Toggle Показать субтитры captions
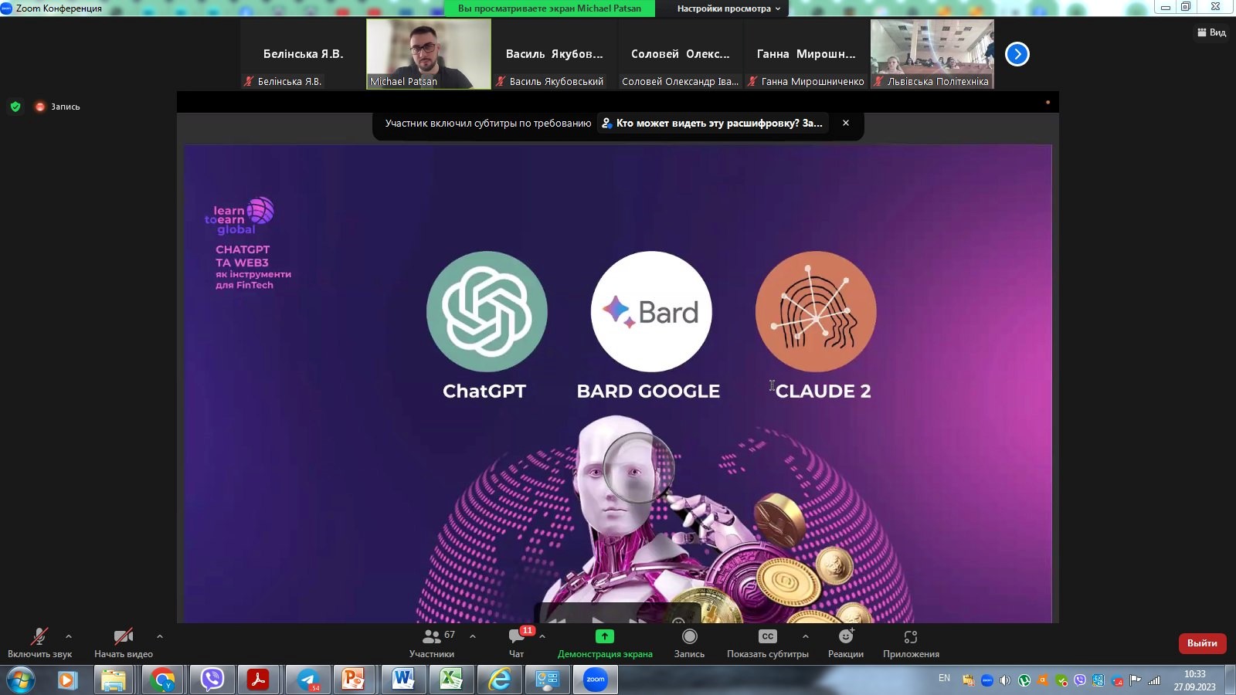Viewport: 1236px width, 695px height. coord(767,642)
